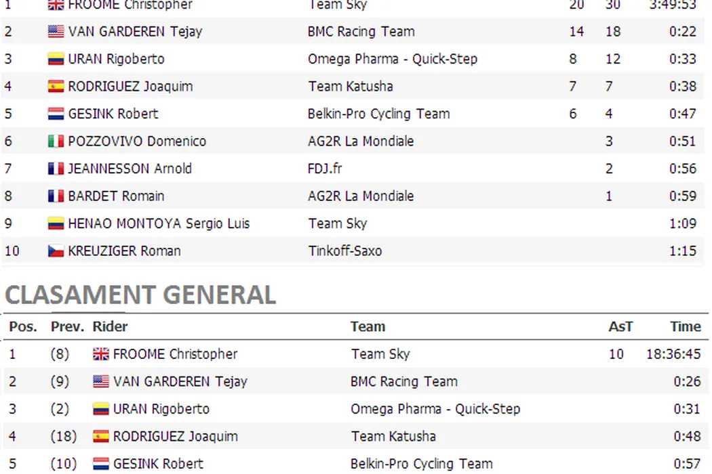
Task: Select the AsT column header
Action: point(620,327)
